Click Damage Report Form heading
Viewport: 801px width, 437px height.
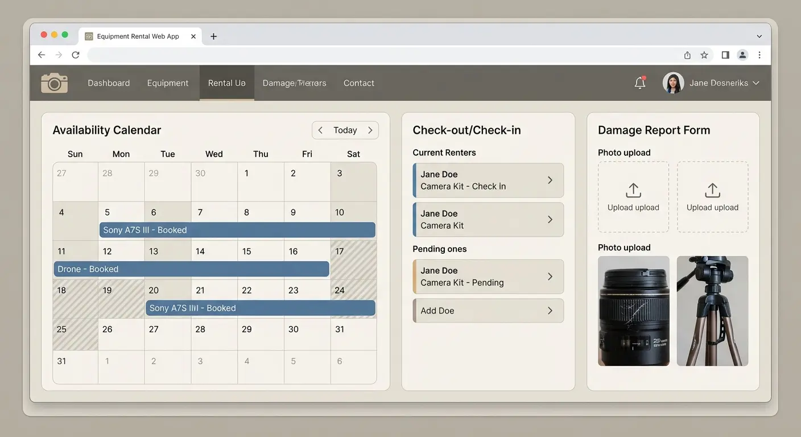click(x=654, y=130)
